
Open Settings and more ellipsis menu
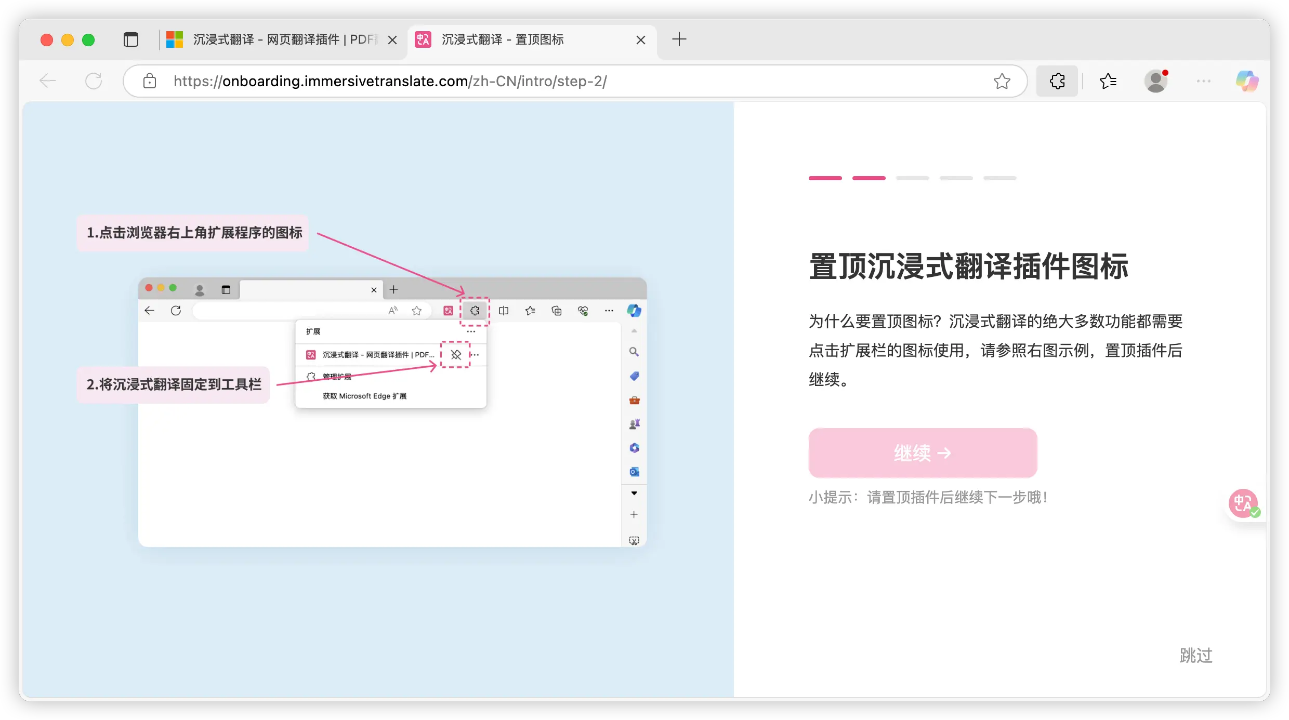click(1203, 81)
